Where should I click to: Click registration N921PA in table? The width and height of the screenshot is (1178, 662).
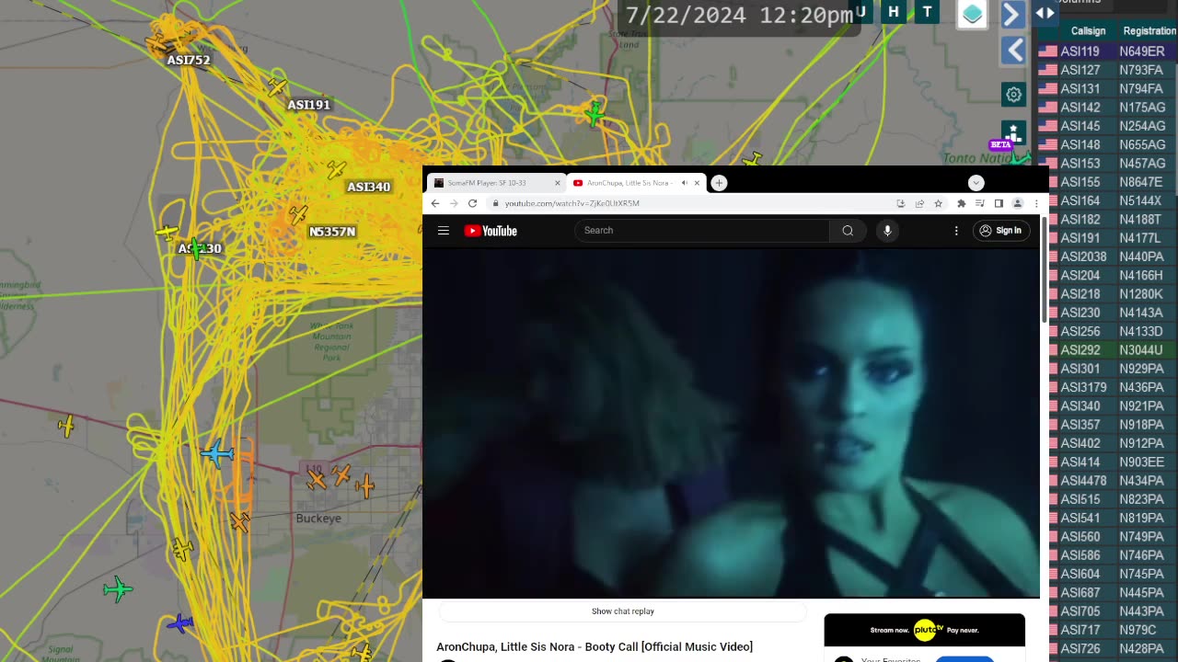pos(1141,406)
